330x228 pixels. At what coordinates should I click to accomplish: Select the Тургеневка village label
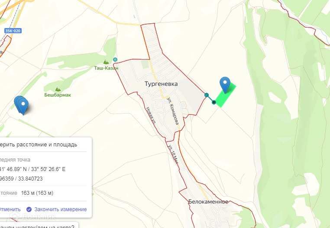coord(161,84)
